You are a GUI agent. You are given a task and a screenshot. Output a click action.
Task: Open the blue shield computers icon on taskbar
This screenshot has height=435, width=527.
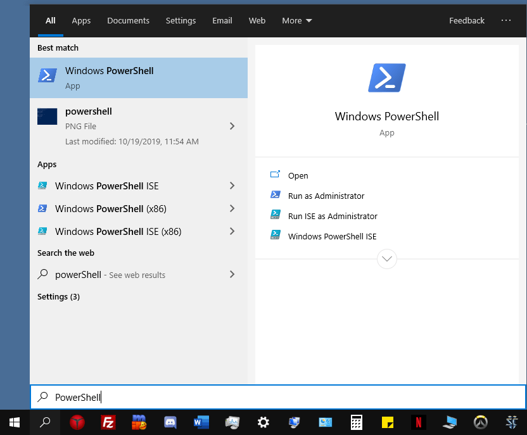(294, 422)
